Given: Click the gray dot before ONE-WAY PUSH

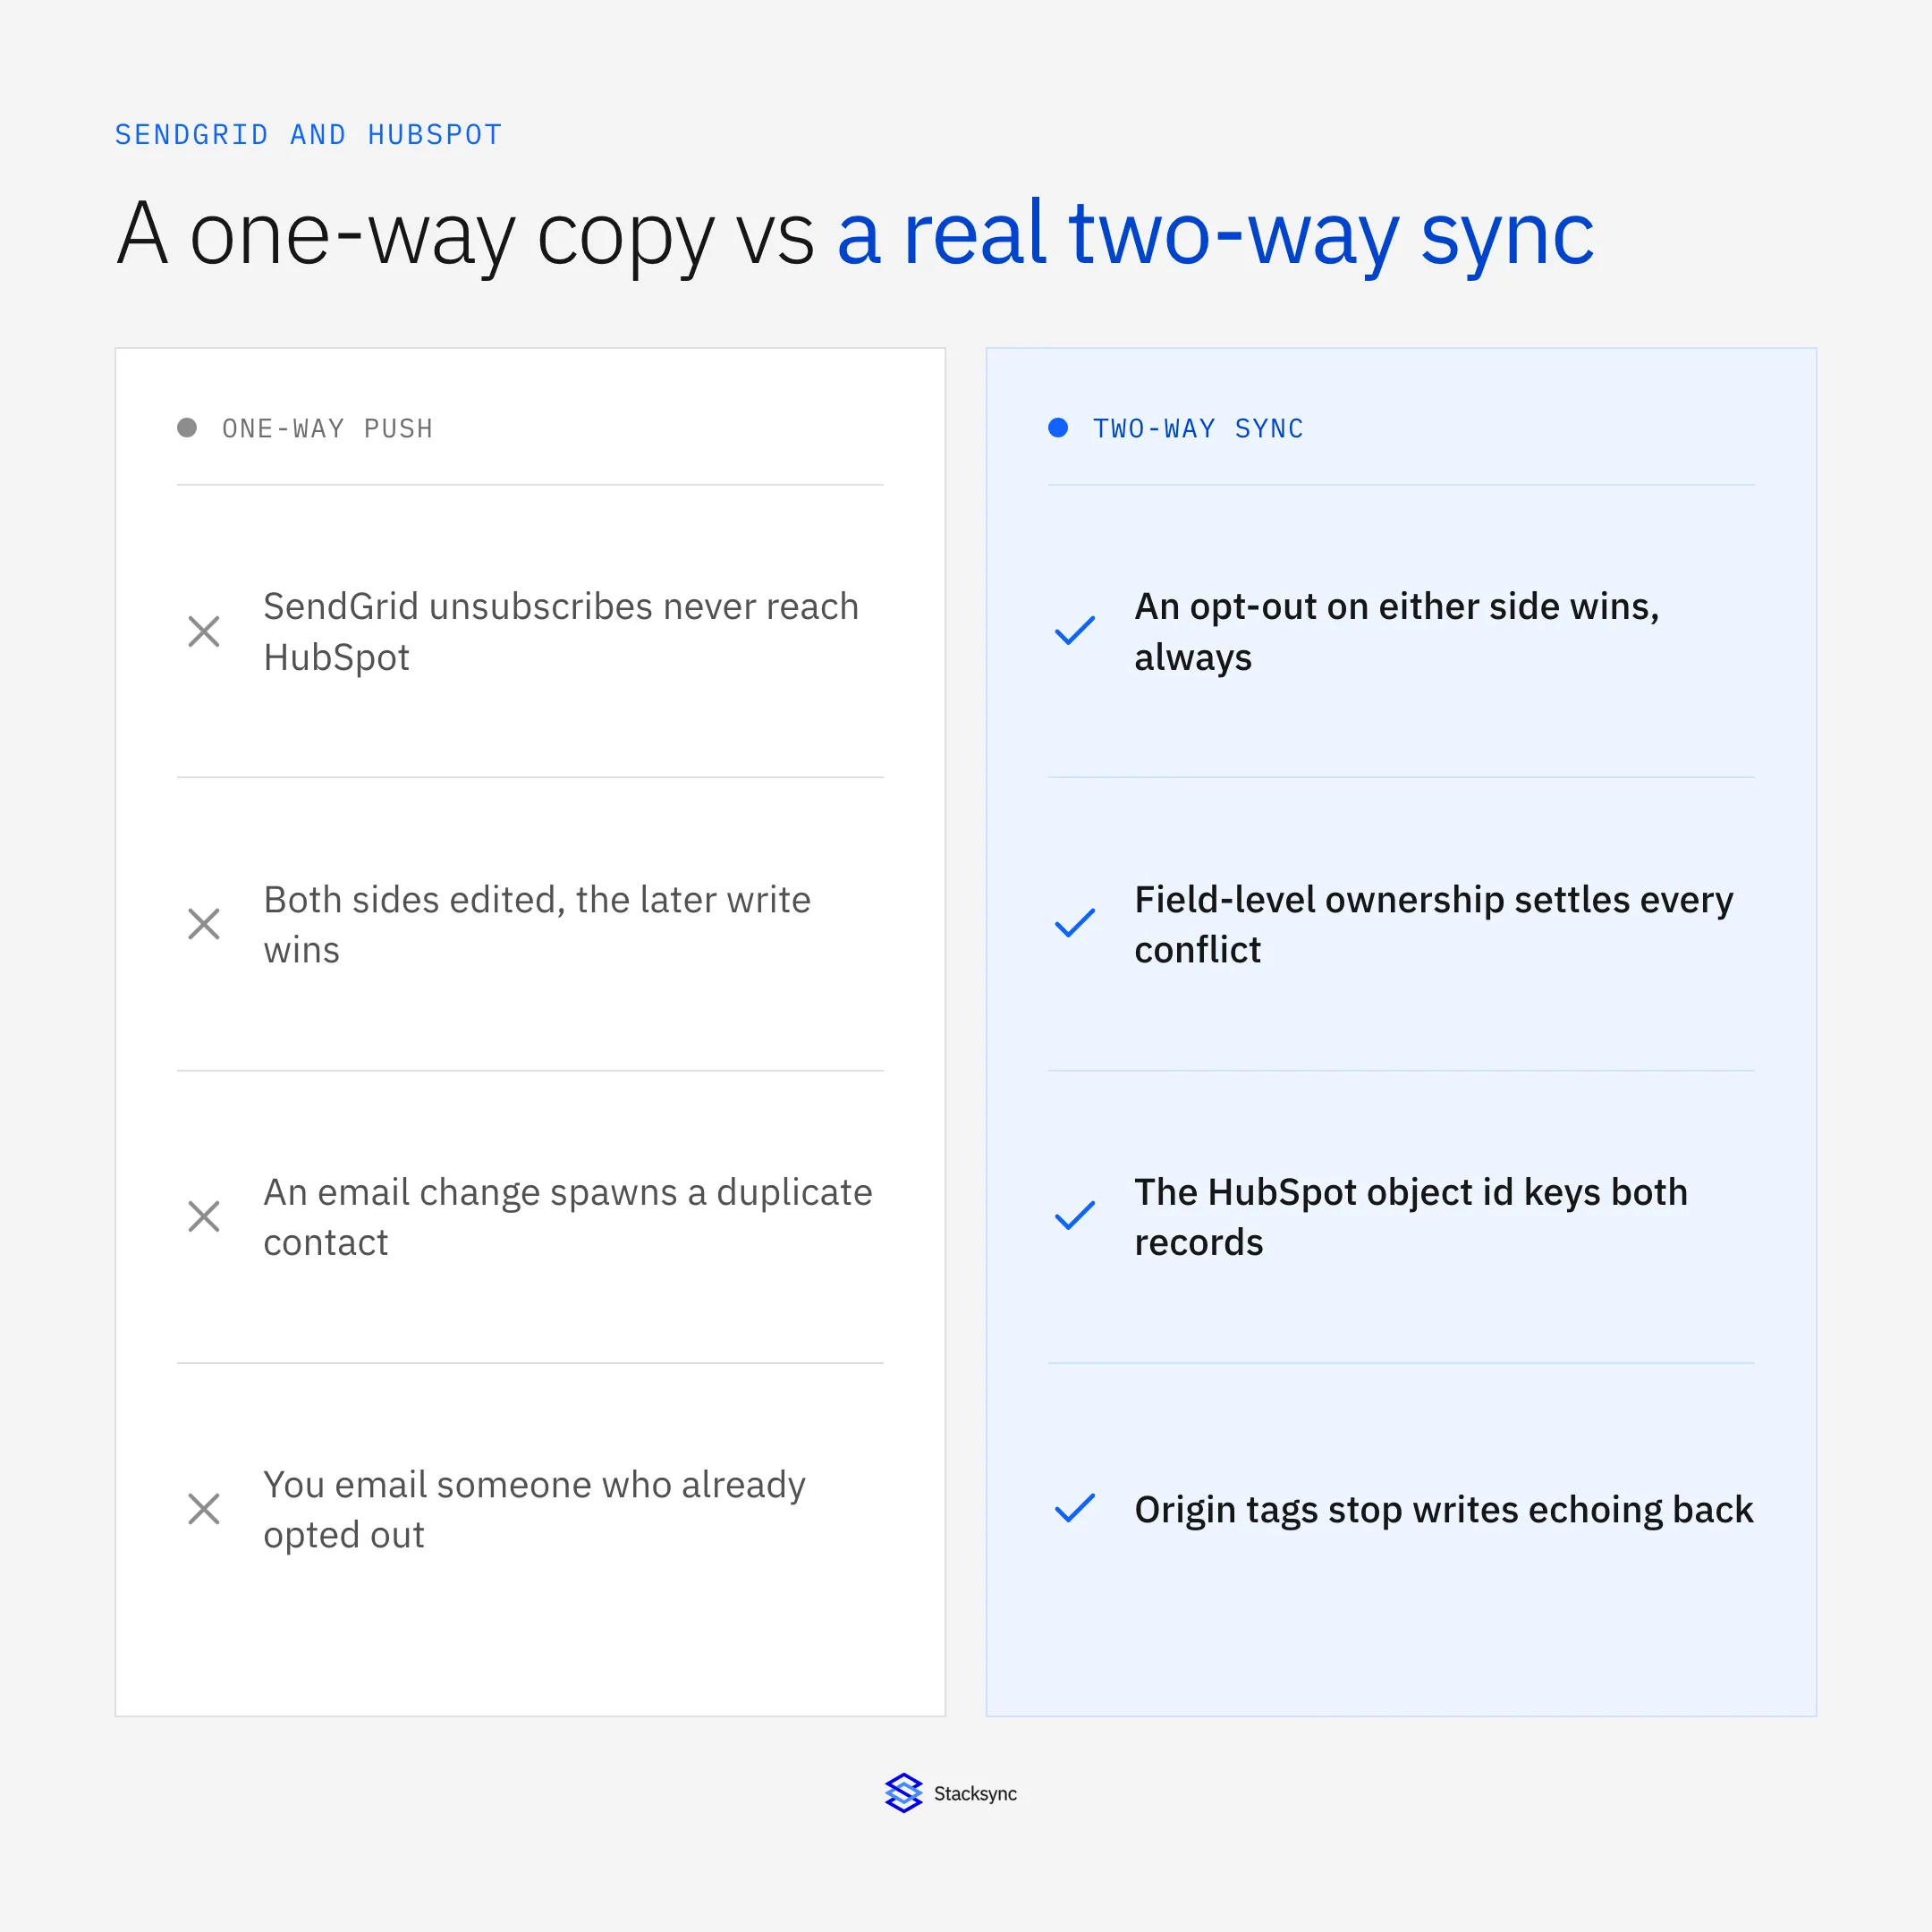Looking at the screenshot, I should [x=187, y=428].
